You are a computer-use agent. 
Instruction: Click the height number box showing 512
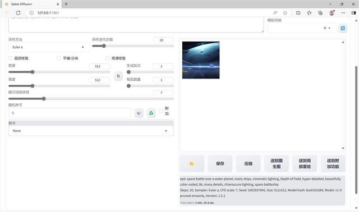pos(99,80)
